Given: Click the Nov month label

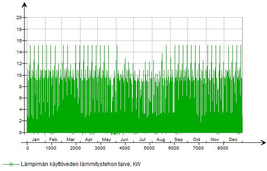Looking at the screenshot, I should tap(215, 140).
